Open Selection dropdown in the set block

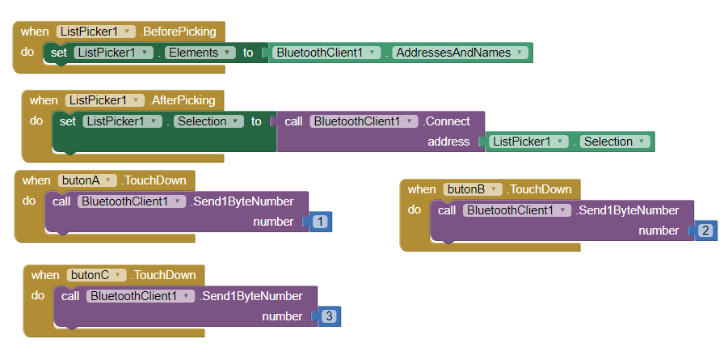[x=208, y=121]
